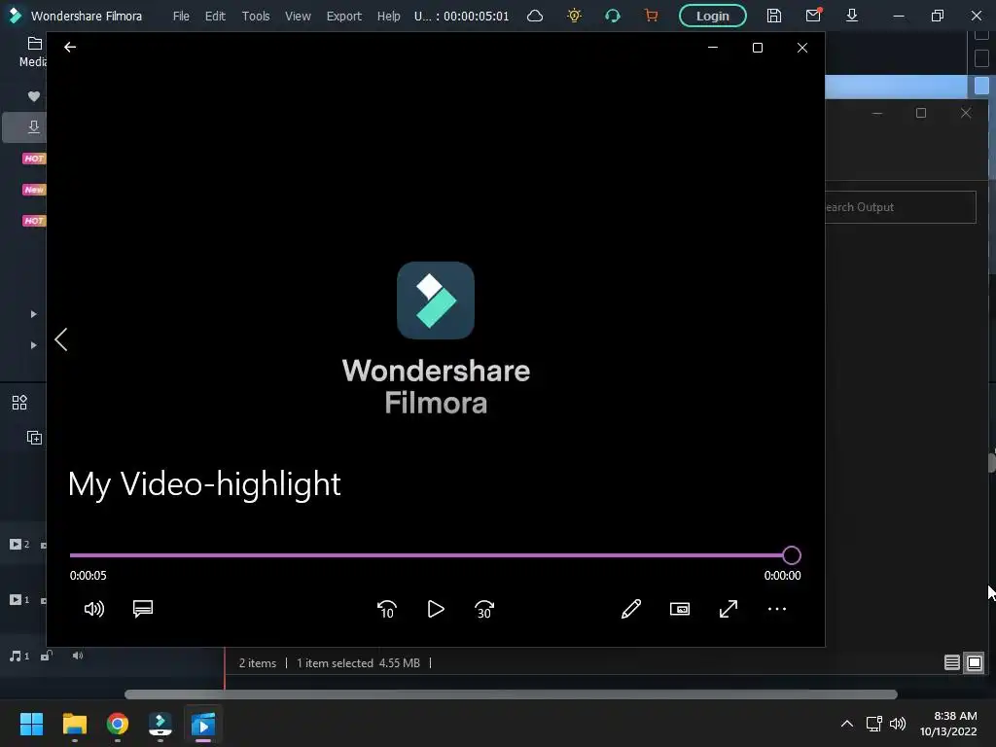Click the Login button
Image resolution: width=996 pixels, height=747 pixels.
point(712,16)
